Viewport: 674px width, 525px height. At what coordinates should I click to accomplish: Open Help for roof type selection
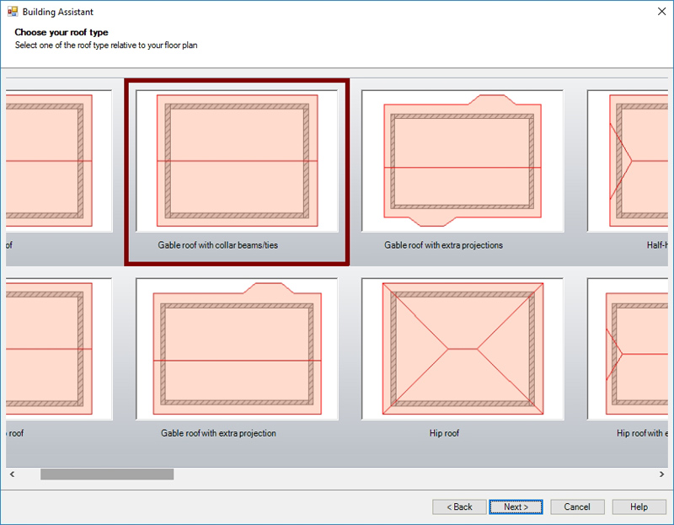[x=639, y=506]
